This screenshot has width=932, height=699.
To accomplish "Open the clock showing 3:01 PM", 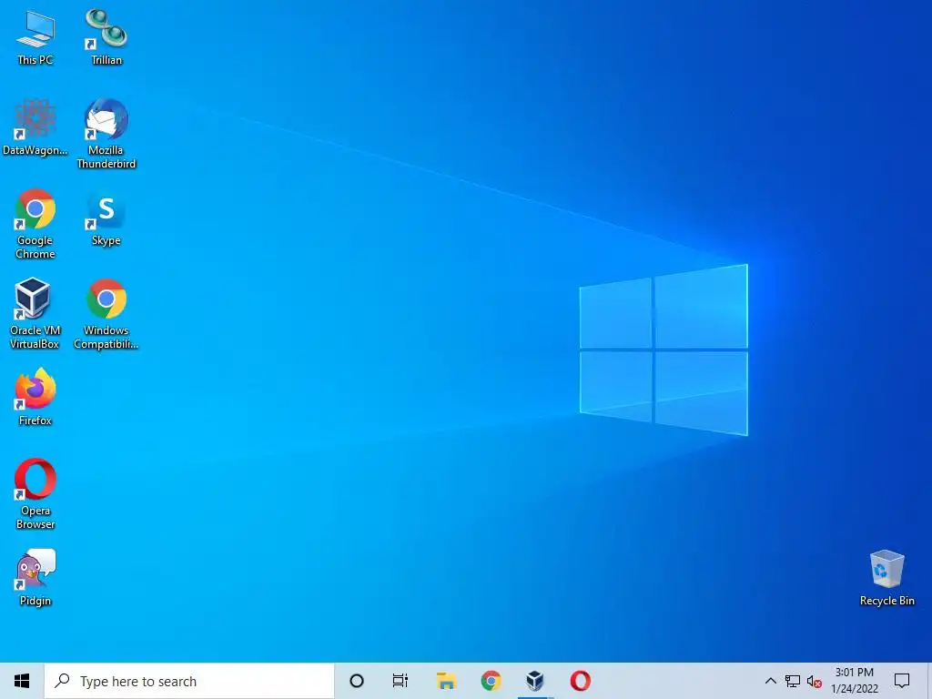I will pos(854,681).
